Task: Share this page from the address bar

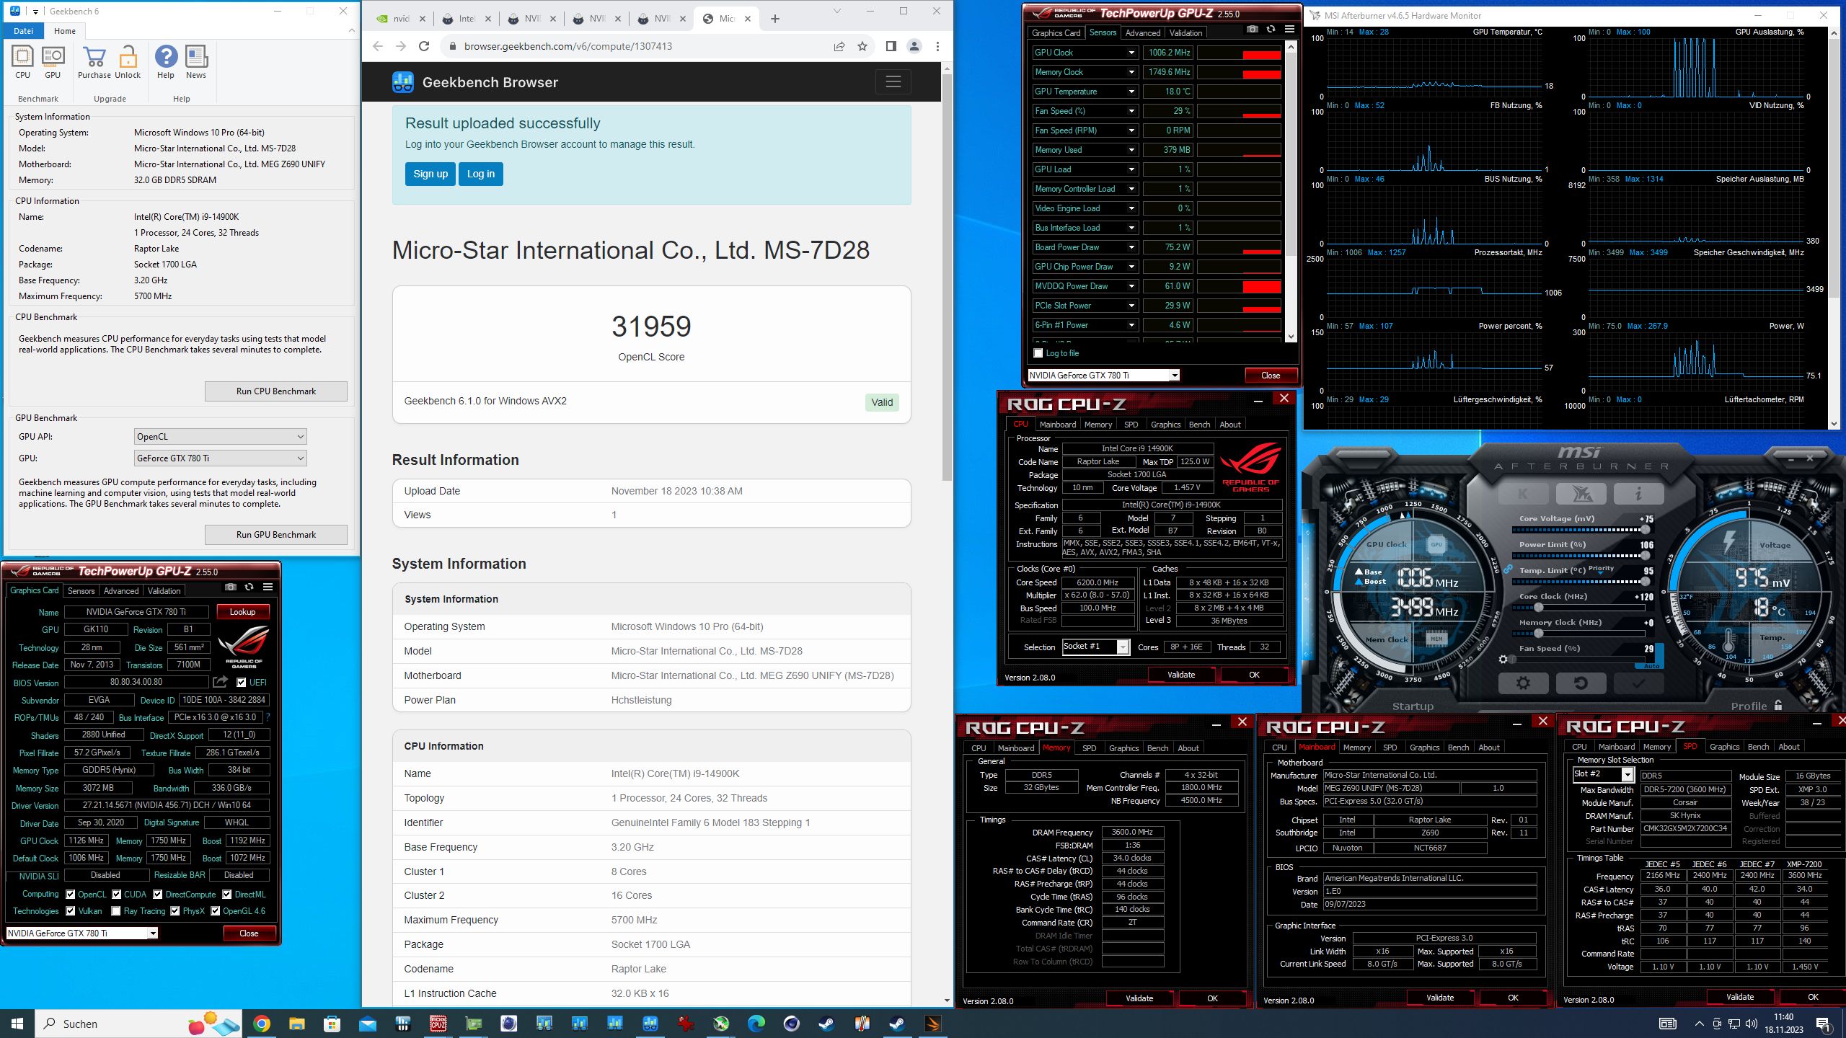Action: 839,46
